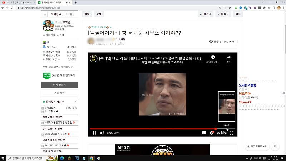286x161 pixels.
Task: Open the 즐겨찾는 멤버 favorite members link
Action: click(53, 52)
